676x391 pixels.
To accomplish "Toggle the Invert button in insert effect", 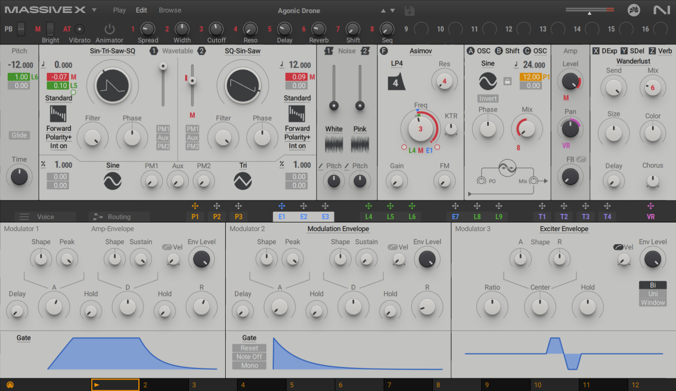I will tap(488, 99).
